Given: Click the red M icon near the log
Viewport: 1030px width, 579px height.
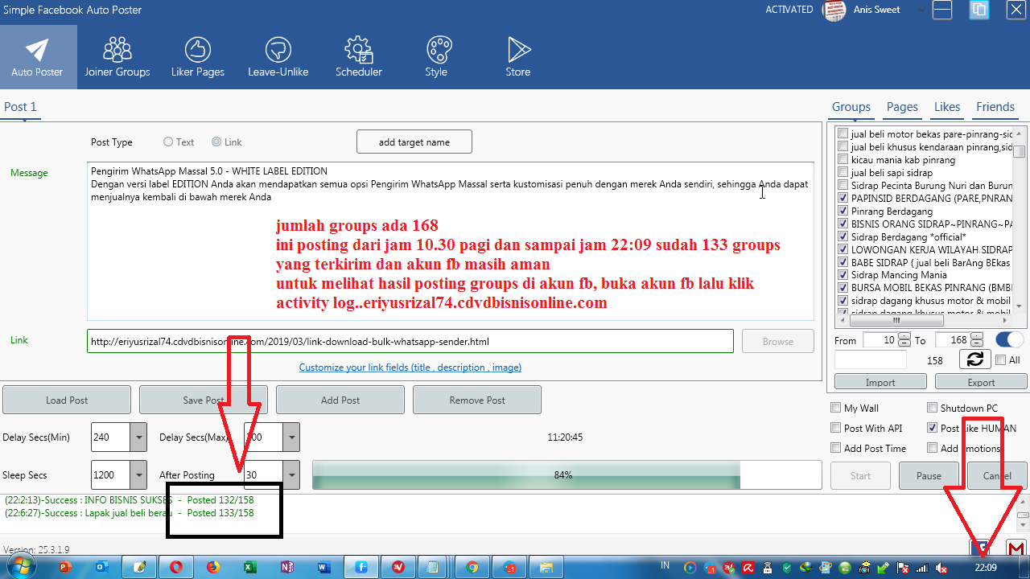Looking at the screenshot, I should tap(1016, 548).
